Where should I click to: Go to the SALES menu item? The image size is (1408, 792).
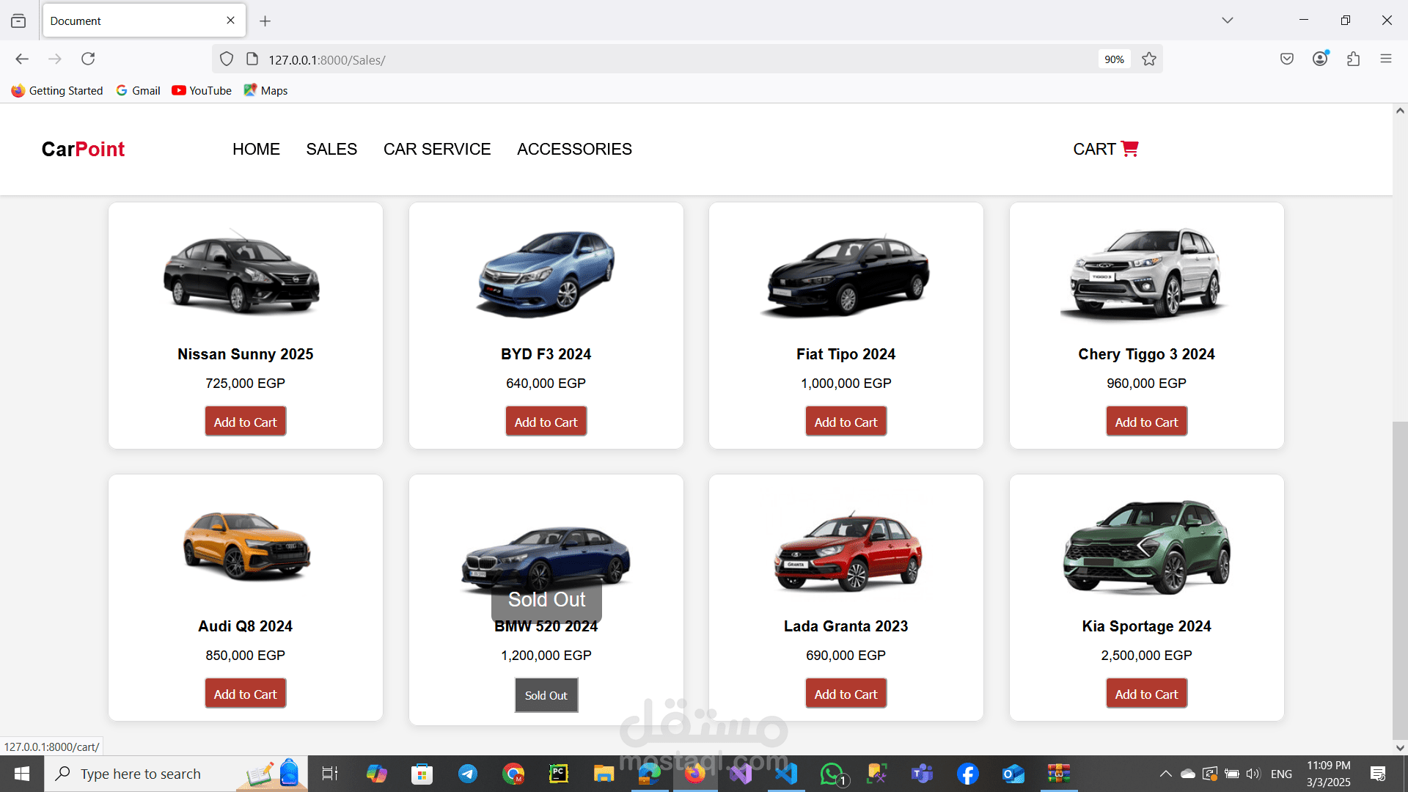331,149
